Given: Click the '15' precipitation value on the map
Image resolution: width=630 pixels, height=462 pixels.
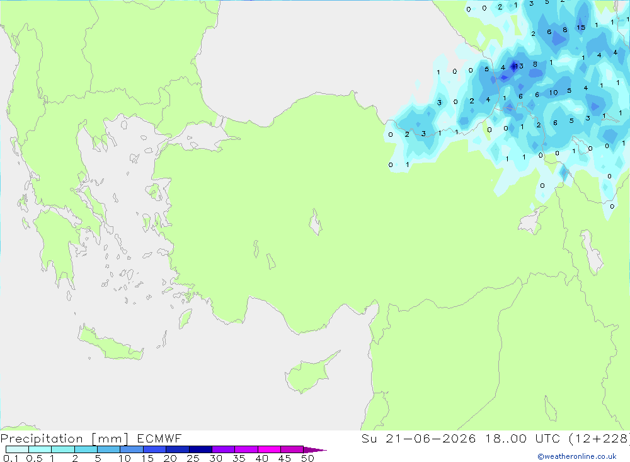Looking at the screenshot, I should click(x=581, y=27).
